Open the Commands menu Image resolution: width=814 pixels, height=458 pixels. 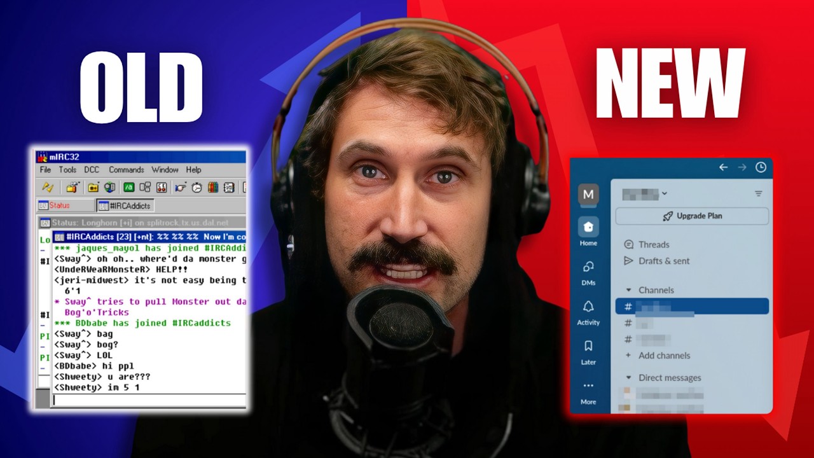(127, 170)
